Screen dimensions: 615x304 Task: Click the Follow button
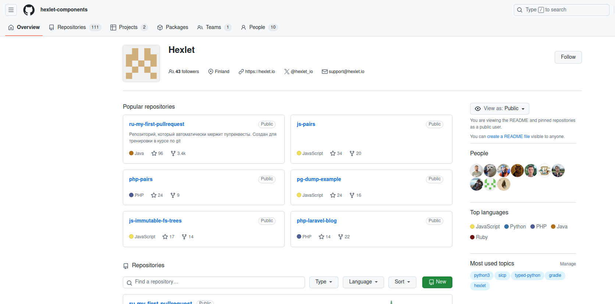(568, 57)
